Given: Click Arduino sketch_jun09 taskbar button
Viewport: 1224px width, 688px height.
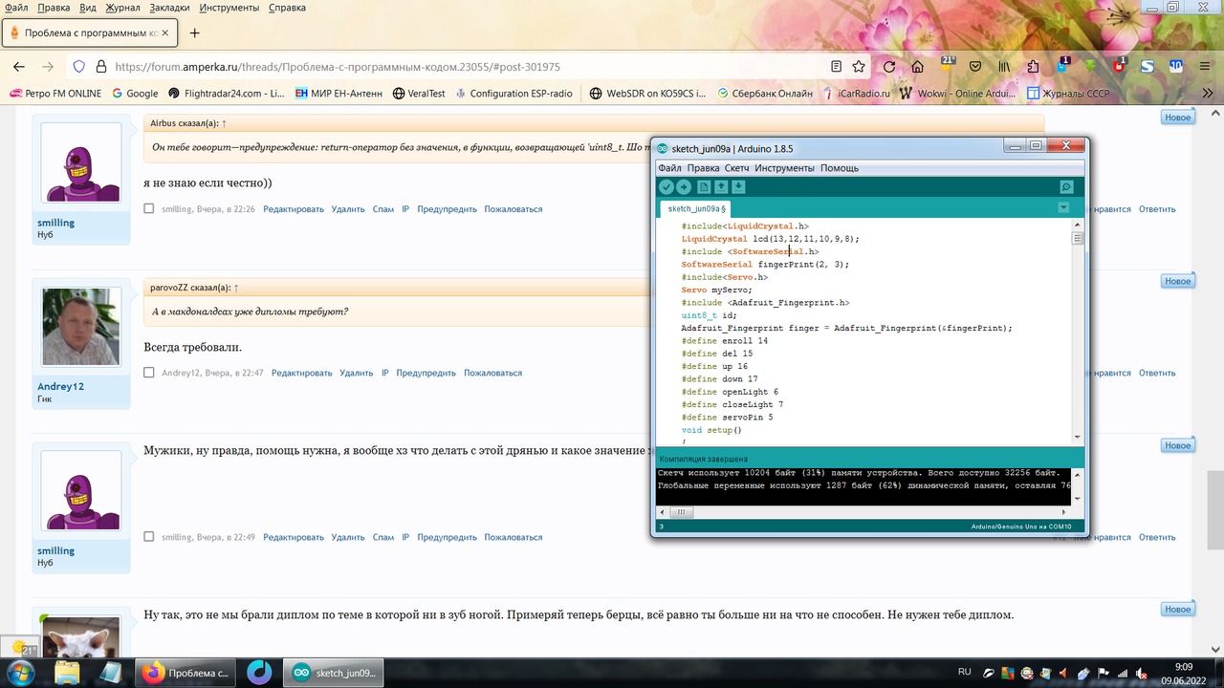Looking at the screenshot, I should [x=333, y=673].
